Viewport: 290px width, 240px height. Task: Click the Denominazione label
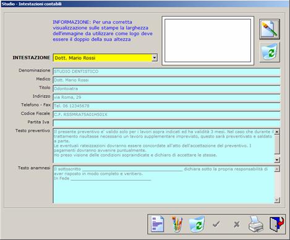tap(35, 70)
